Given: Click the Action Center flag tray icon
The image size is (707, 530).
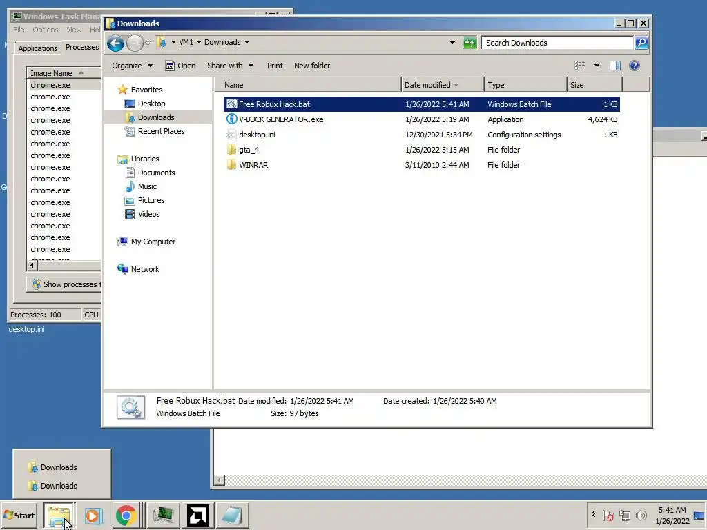Looking at the screenshot, I should pos(608,515).
